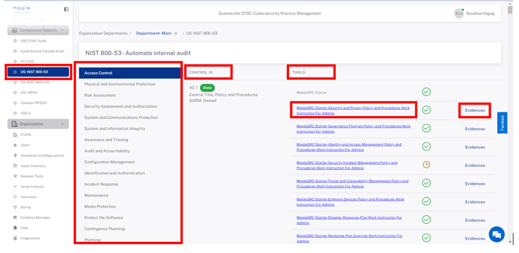519x253 pixels.
Task: Click the Request Tools wrench icon
Action: [15, 176]
